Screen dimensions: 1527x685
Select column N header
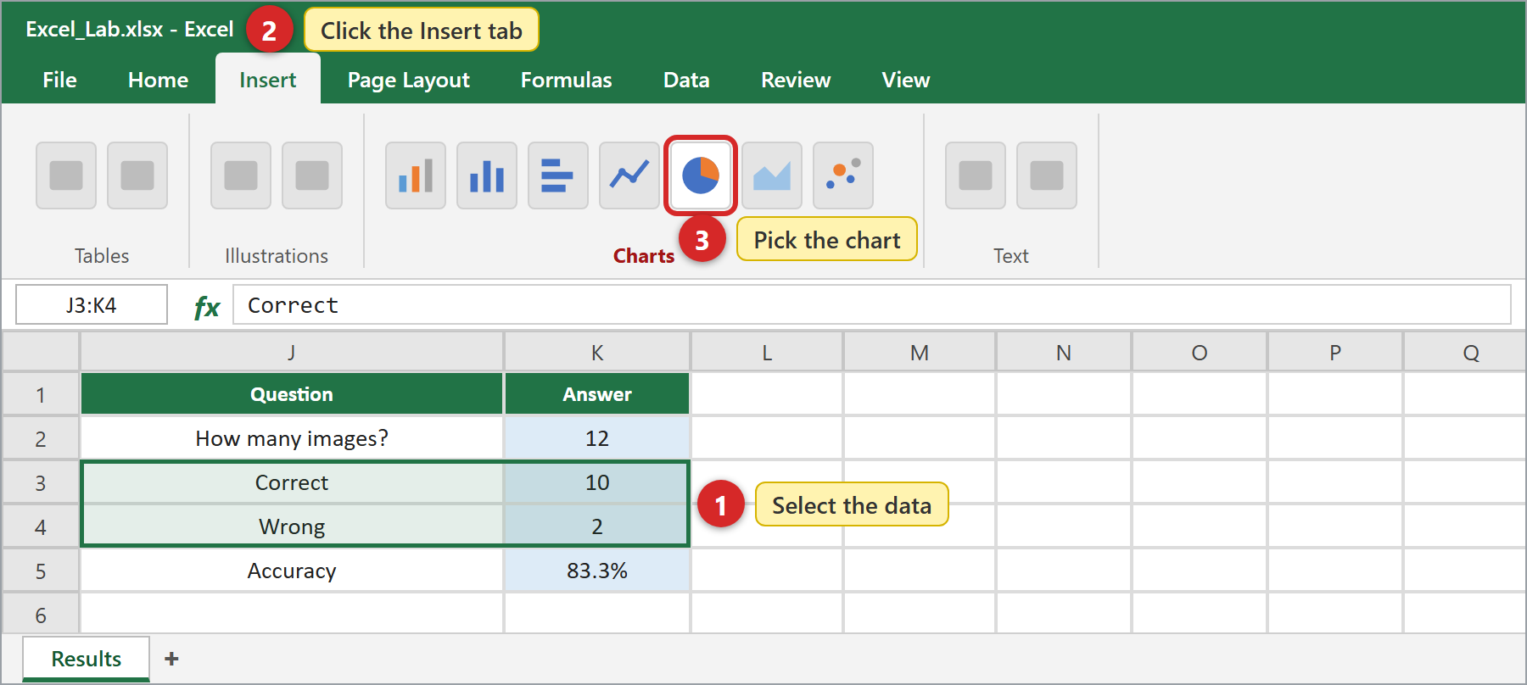coord(1064,353)
